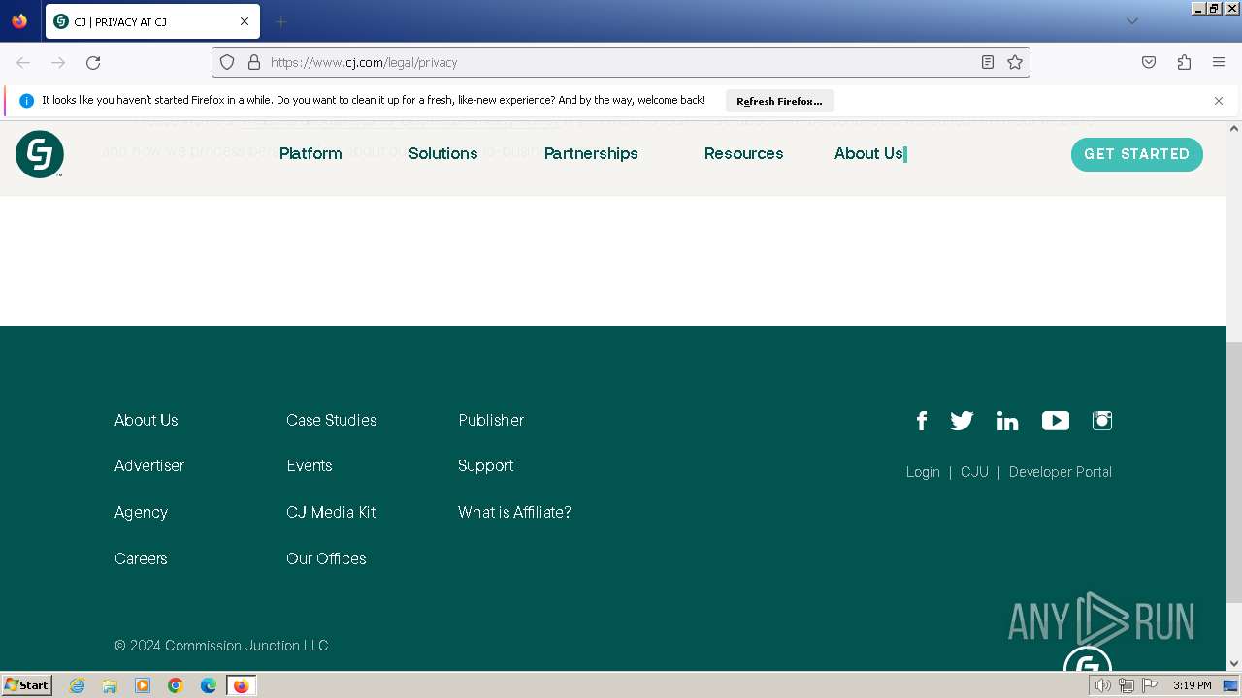Open a new tab with plus icon
1242x698 pixels.
pyautogui.click(x=280, y=21)
